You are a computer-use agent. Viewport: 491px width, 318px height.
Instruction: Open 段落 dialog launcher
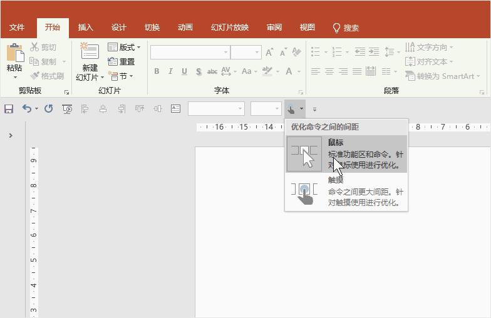point(482,93)
